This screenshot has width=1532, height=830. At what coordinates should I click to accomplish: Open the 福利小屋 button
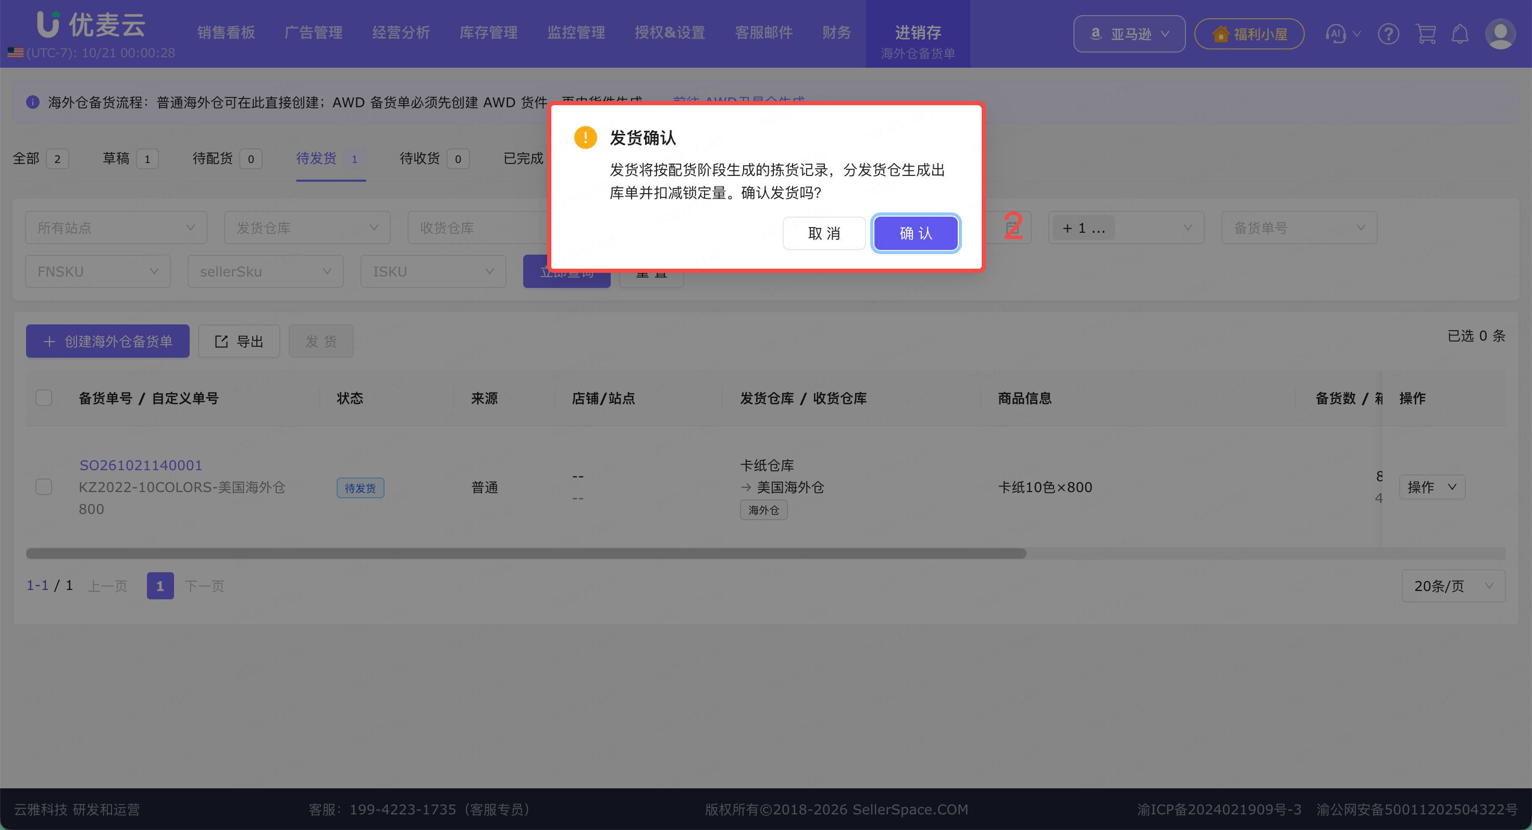pyautogui.click(x=1249, y=34)
